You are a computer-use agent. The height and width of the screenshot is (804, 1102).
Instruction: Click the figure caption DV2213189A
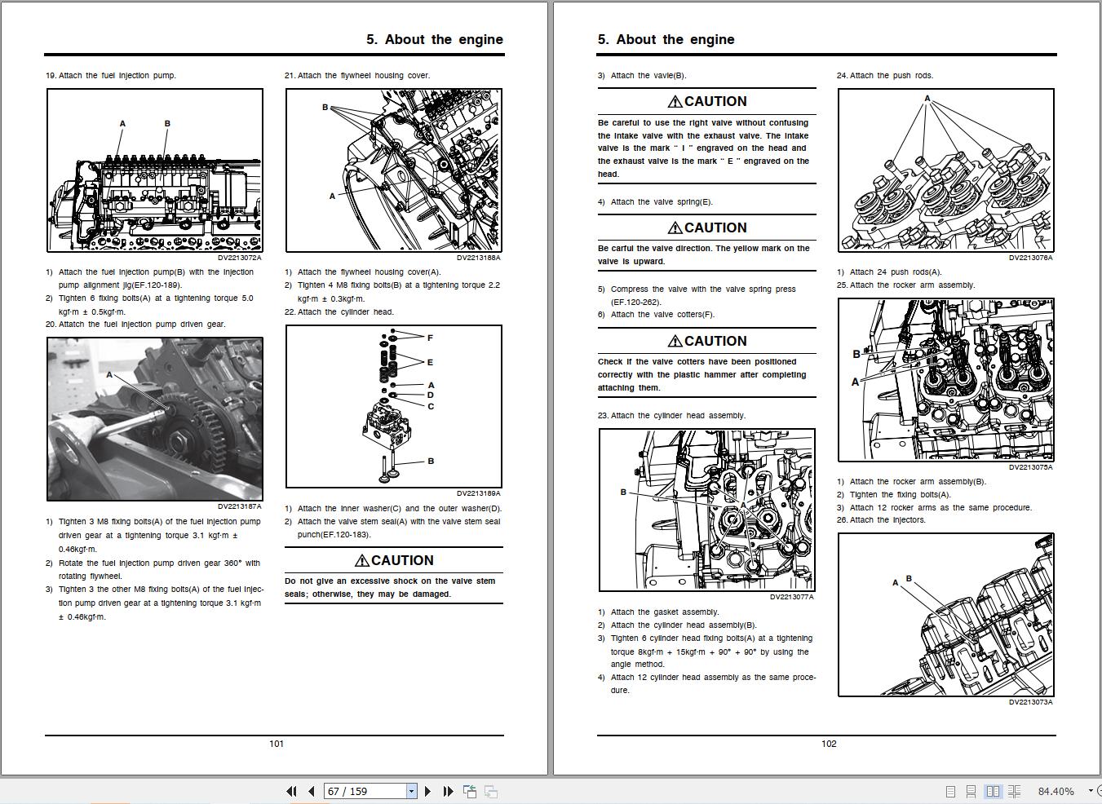479,493
